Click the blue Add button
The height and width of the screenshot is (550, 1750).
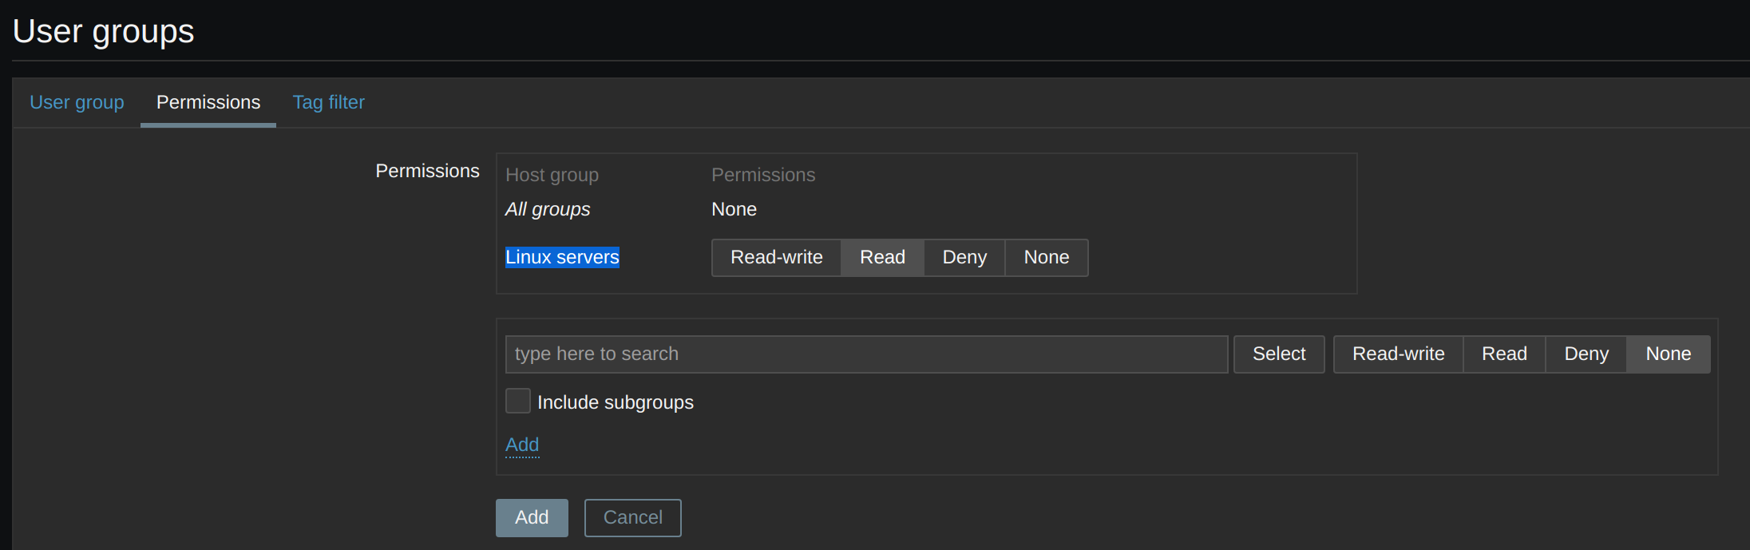click(x=532, y=518)
